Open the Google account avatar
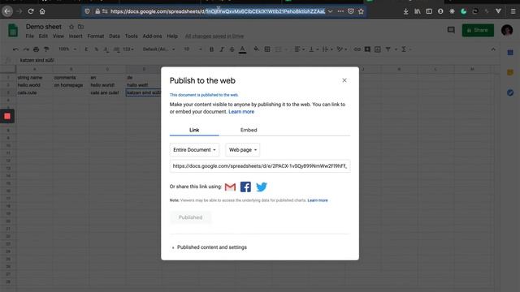 507,30
